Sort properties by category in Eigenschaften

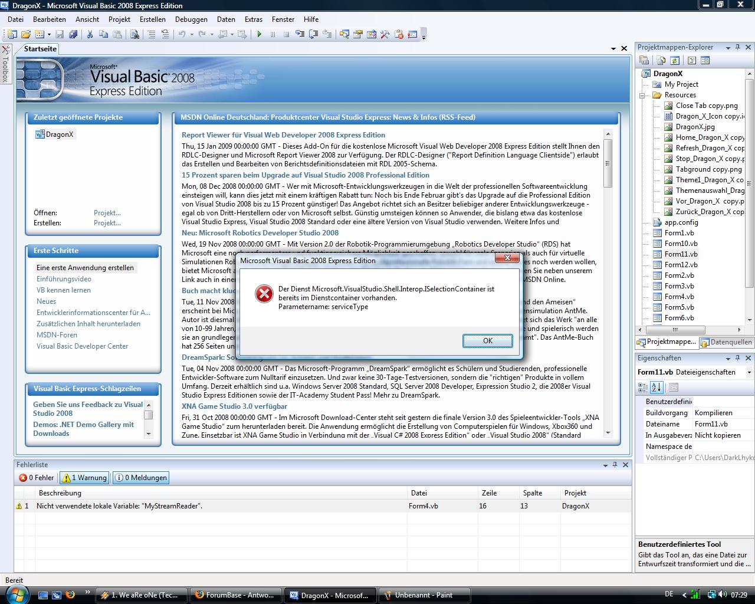click(643, 388)
